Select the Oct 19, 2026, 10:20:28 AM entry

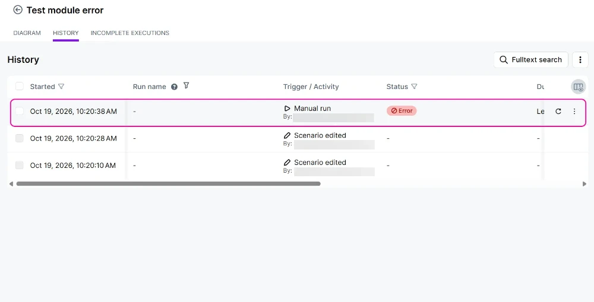click(x=74, y=138)
